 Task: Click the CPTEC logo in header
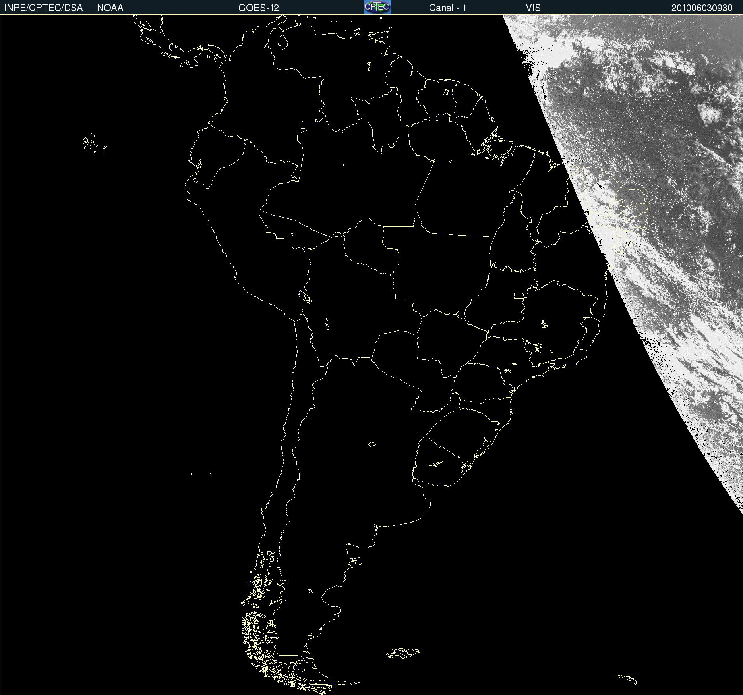(377, 7)
